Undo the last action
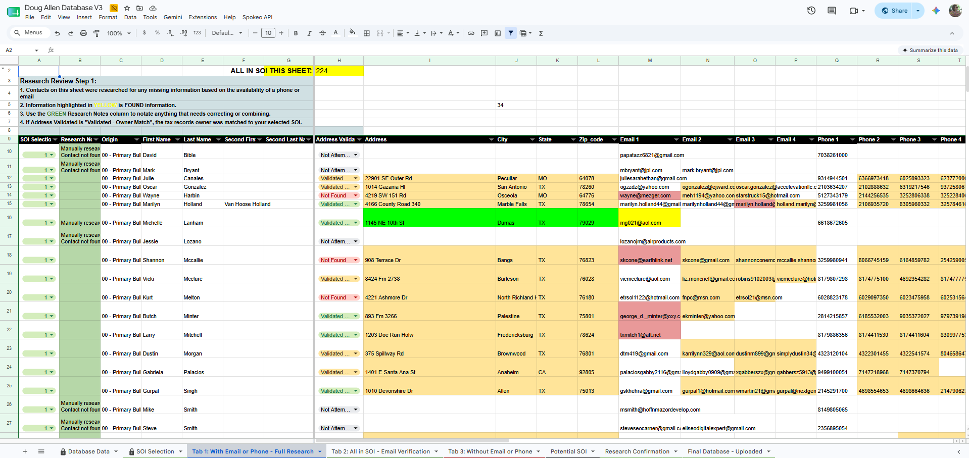Screen dimensions: 969x458 [57, 33]
